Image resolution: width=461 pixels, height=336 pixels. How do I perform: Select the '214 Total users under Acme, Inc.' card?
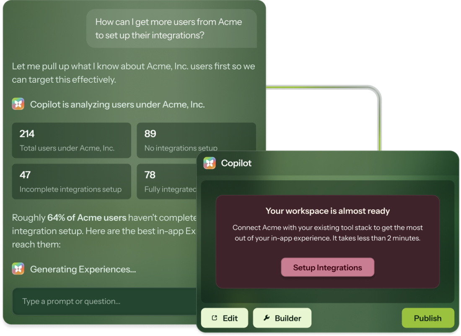click(x=71, y=140)
